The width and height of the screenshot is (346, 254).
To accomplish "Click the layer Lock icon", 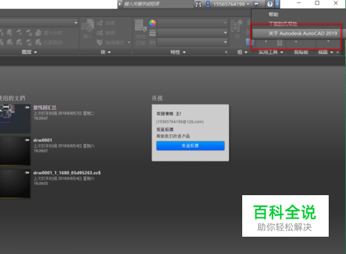I will [x=28, y=33].
